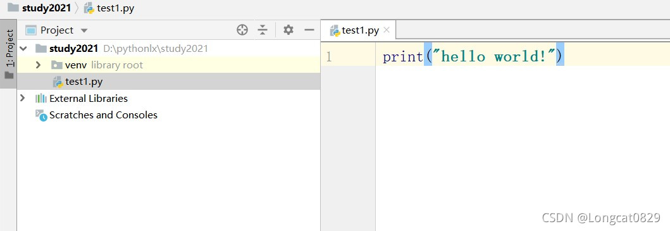Click test1.py in the breadcrumb bar
The image size is (670, 231).
(115, 8)
